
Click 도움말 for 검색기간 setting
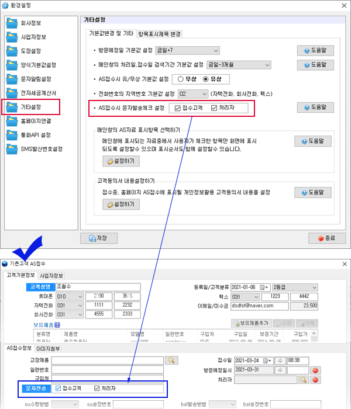click(x=315, y=65)
